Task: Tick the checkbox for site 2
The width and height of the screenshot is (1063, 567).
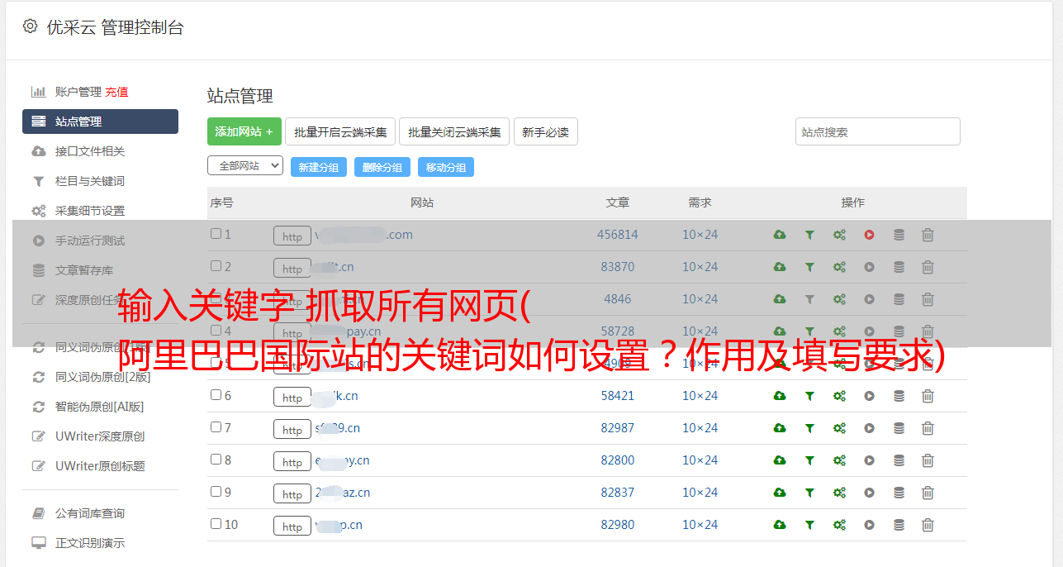Action: [216, 266]
